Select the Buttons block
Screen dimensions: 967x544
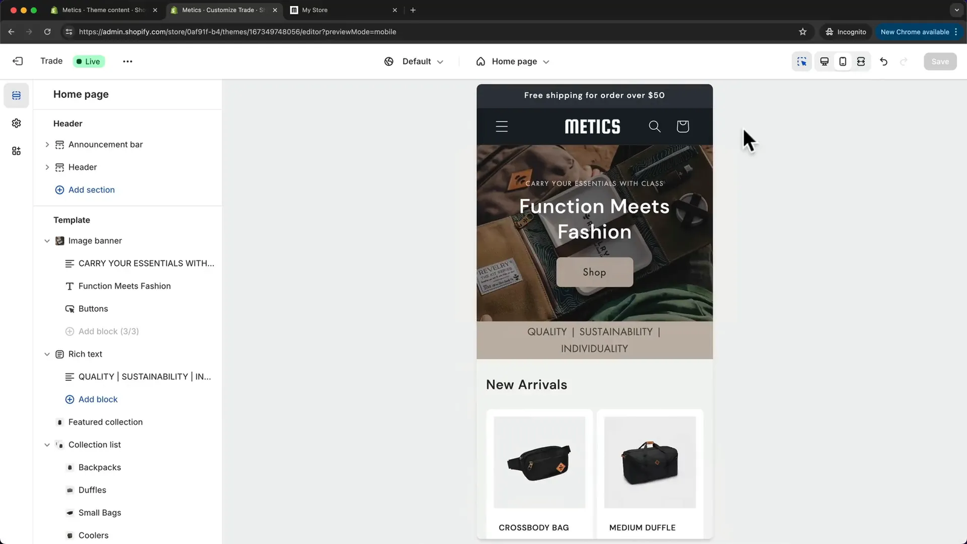92,309
